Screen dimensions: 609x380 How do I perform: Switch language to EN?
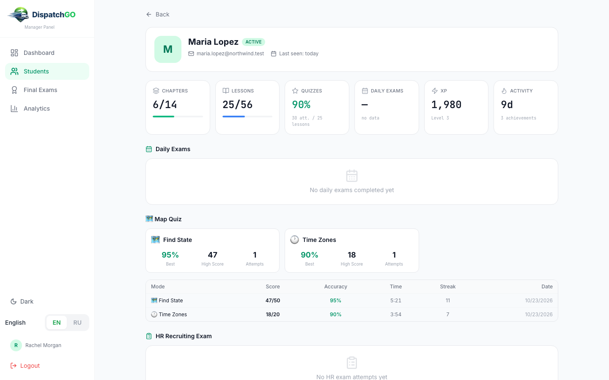(x=57, y=323)
